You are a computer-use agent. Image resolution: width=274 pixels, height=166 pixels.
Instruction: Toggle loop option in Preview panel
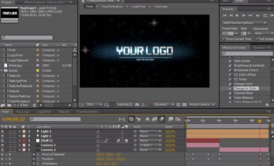265,15
